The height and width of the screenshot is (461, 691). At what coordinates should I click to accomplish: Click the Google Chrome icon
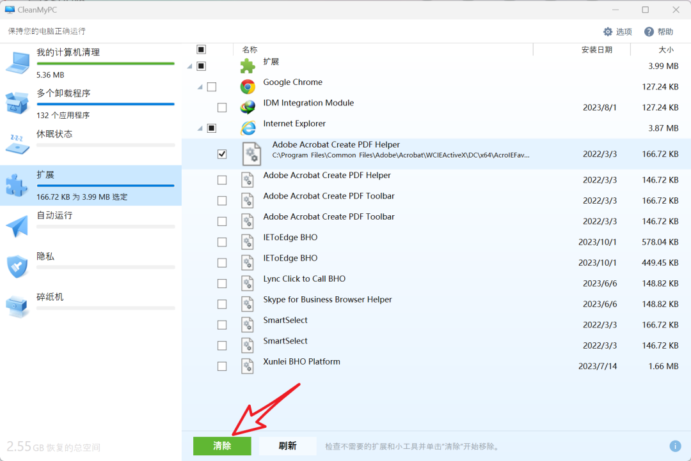pos(248,87)
